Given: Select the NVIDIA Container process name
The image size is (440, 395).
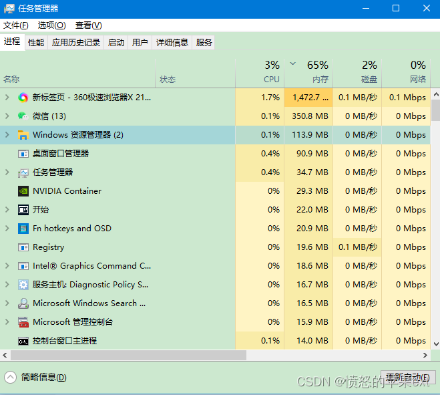Looking at the screenshot, I should 67,191.
